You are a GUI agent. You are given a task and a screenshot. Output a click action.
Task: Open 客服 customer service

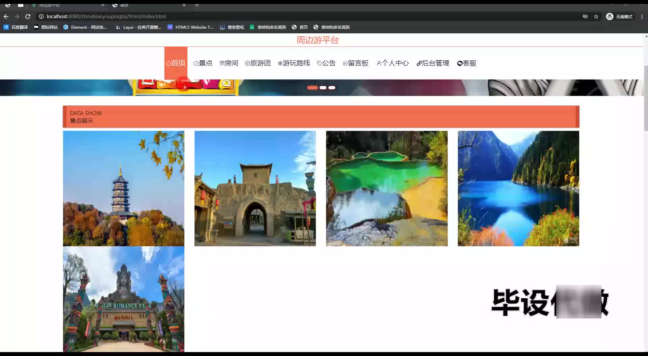click(x=467, y=63)
